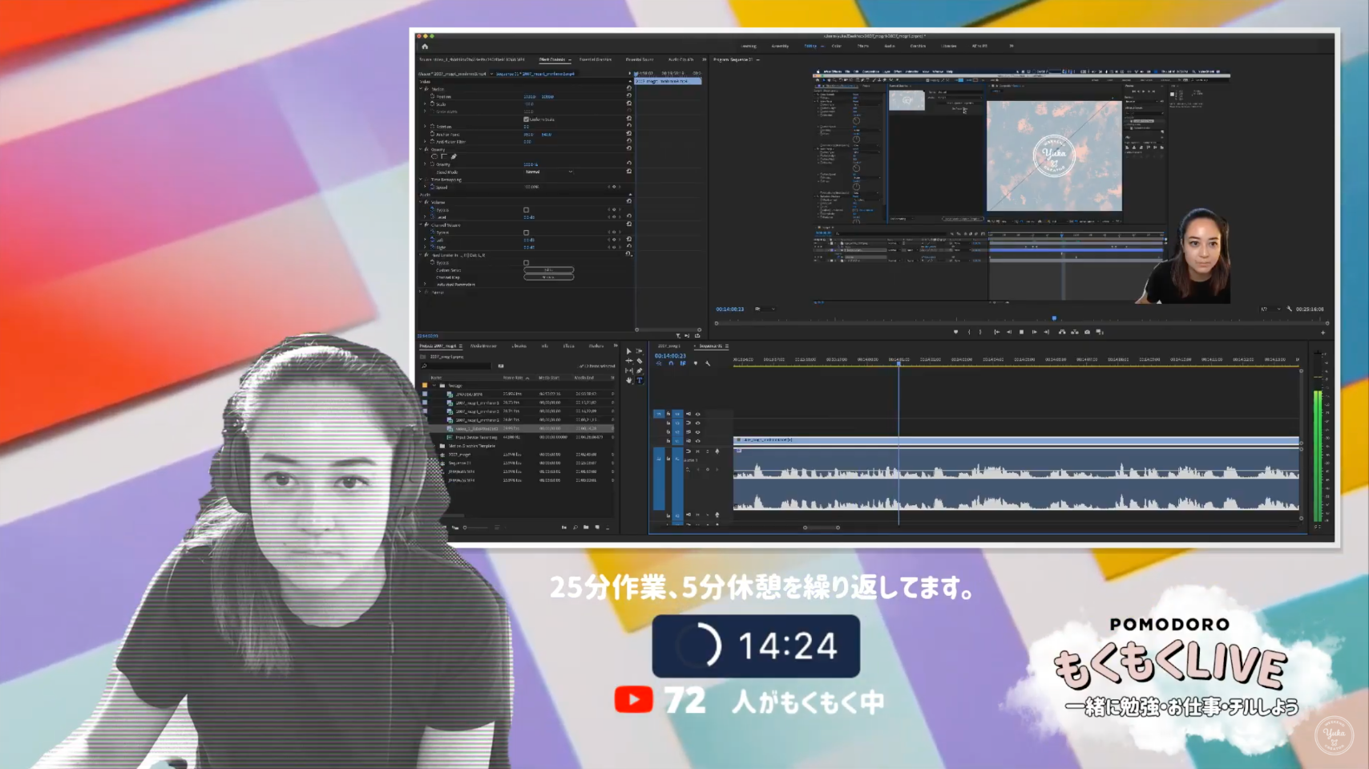Screen dimensions: 1369x769
Task: Click Add Marker in Program Monitor
Action: point(955,332)
